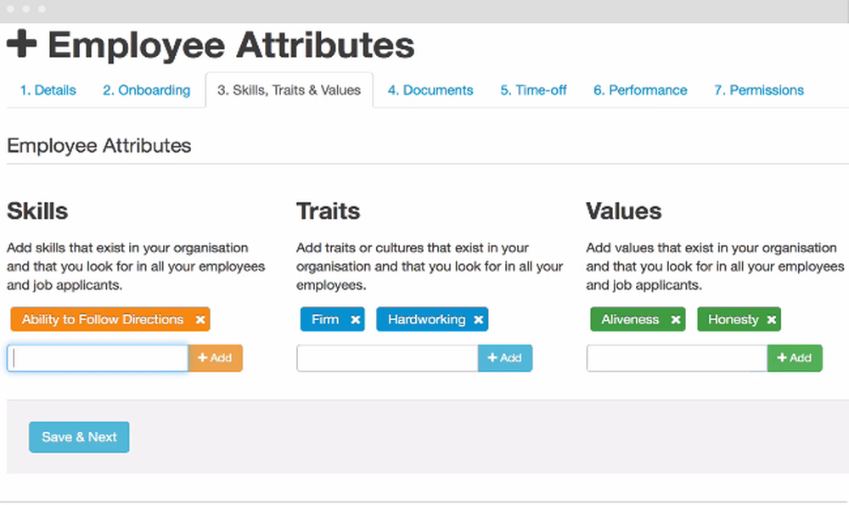Delete the Hardworking trait tag
This screenshot has width=849, height=505.
coord(479,320)
